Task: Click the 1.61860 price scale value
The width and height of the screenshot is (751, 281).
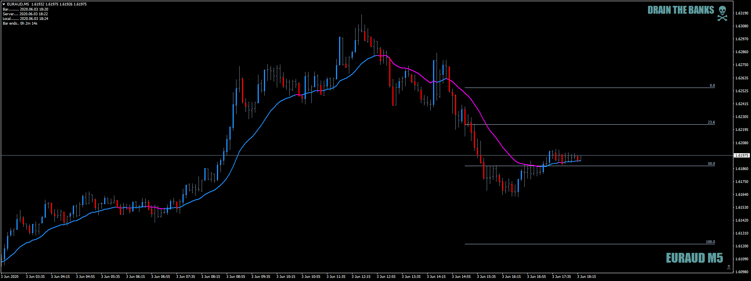Action: point(742,169)
